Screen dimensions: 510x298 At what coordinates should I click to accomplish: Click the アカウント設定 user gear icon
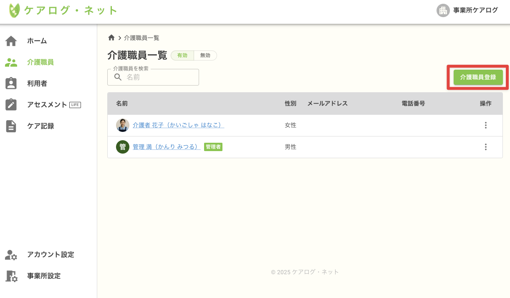coord(11,255)
